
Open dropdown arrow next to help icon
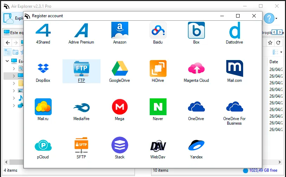(277, 18)
